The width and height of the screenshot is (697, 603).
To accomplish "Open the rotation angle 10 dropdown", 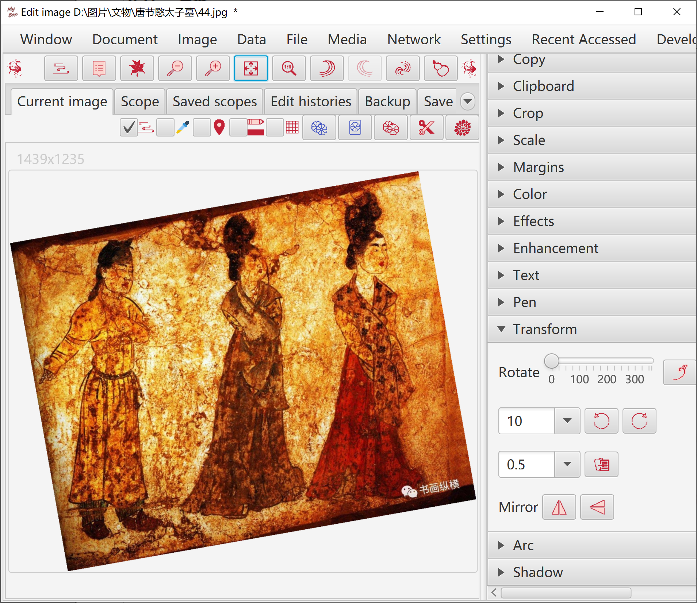I will (x=567, y=421).
